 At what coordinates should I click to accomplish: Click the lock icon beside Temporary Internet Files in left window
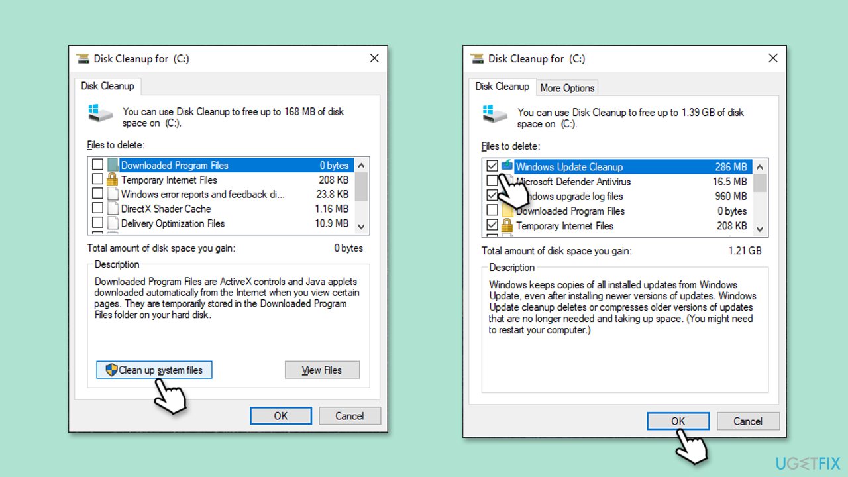click(112, 180)
